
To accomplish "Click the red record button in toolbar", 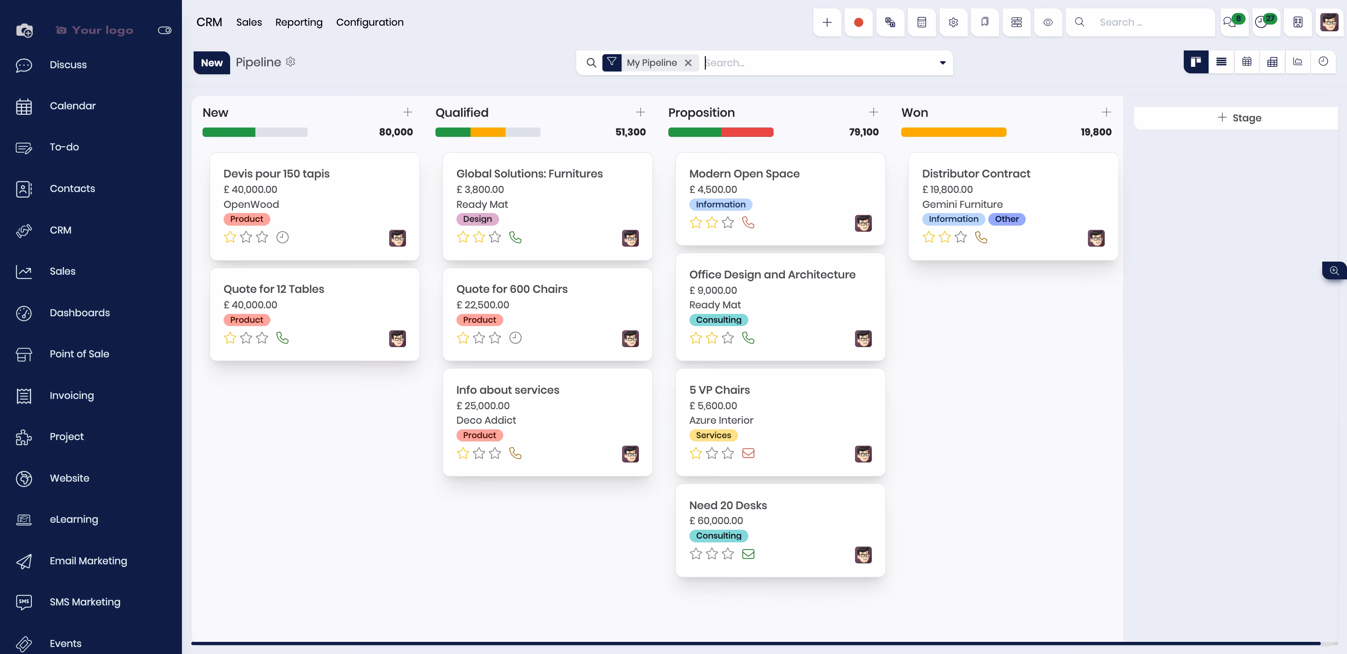I will [x=858, y=22].
